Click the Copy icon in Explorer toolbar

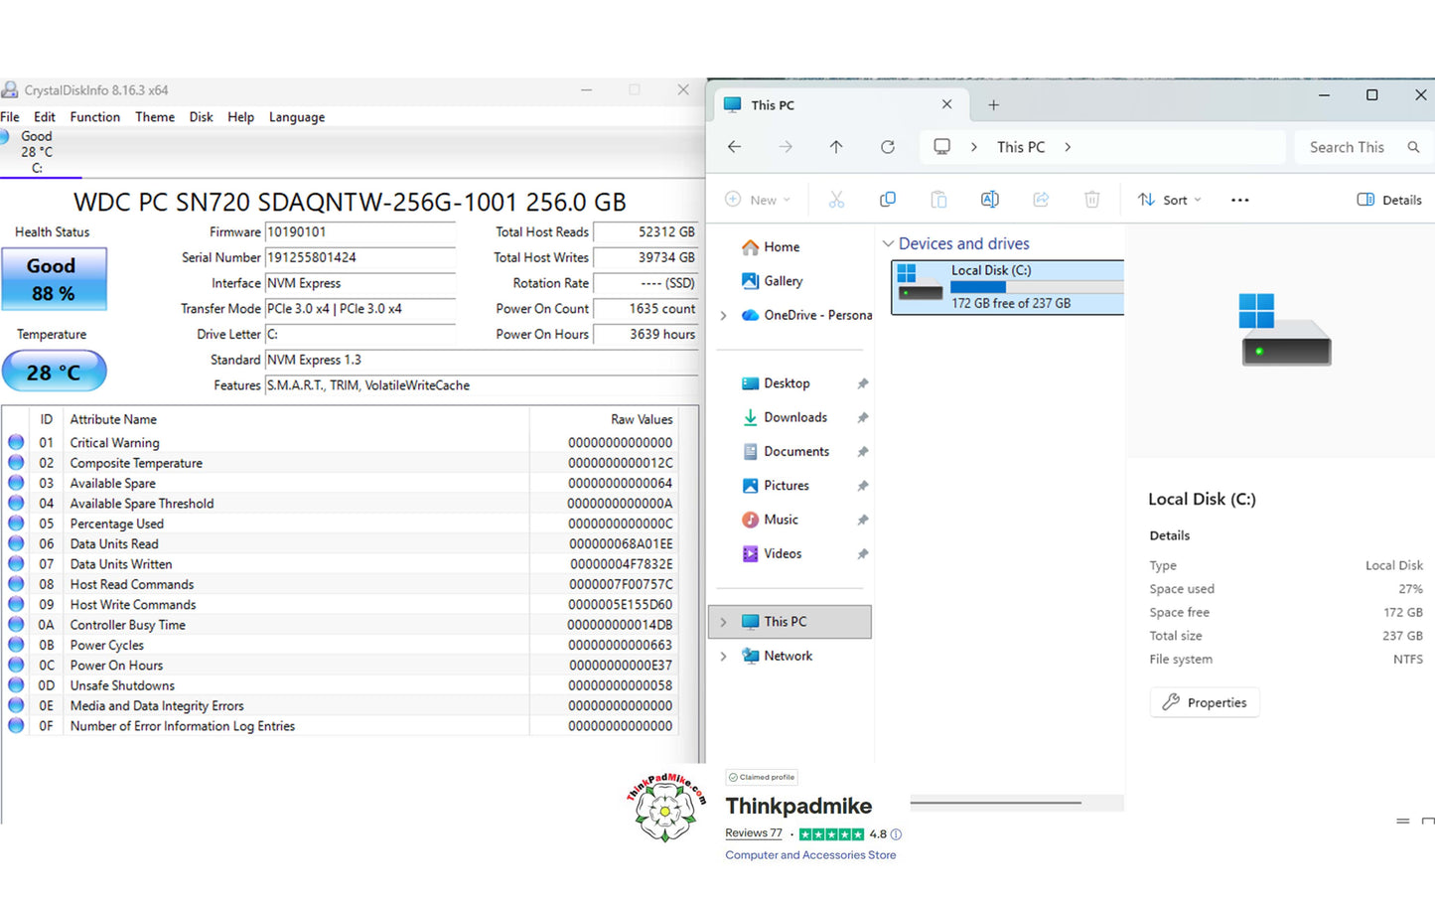point(888,200)
